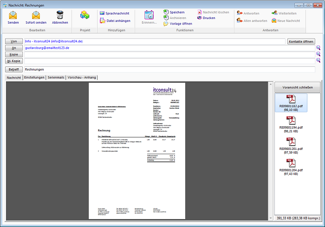
Task: Select attachment RE09801201.pdf
Action: click(x=291, y=145)
